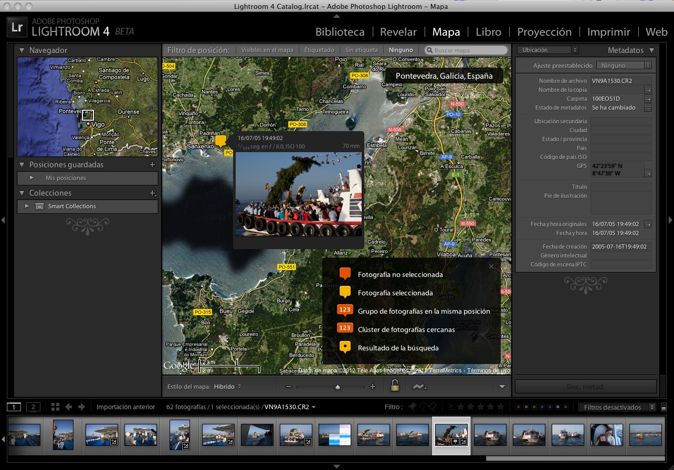674x470 pixels.
Task: Expand Smart Collections set
Action: click(27, 206)
